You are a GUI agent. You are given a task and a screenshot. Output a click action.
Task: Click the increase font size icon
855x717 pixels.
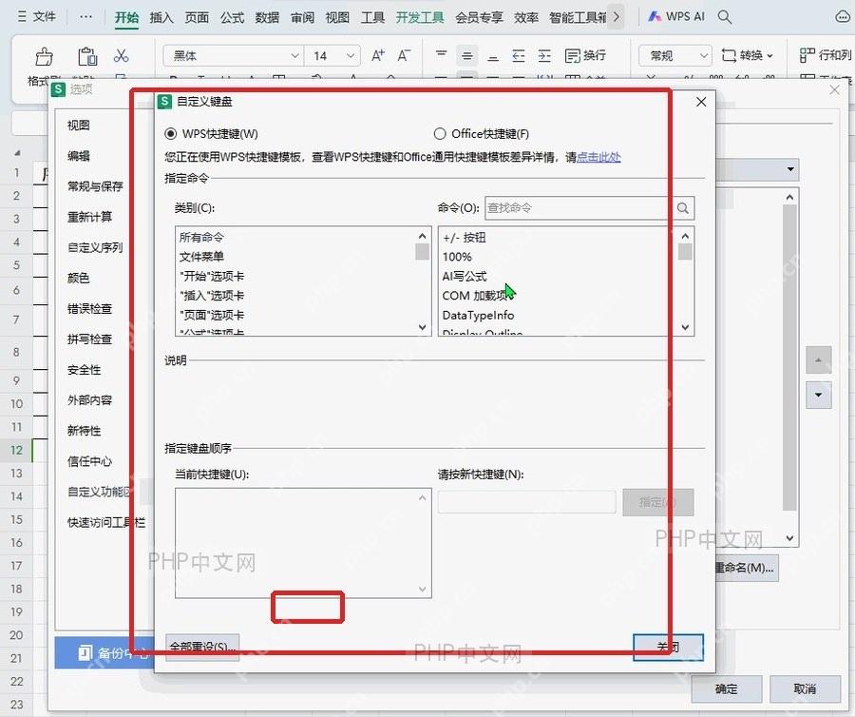pos(378,55)
